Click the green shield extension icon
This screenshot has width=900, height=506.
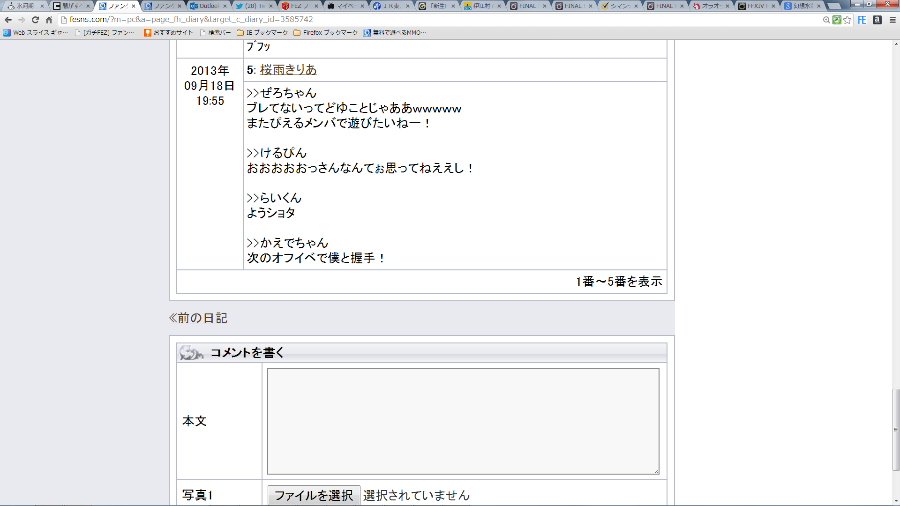pos(837,20)
